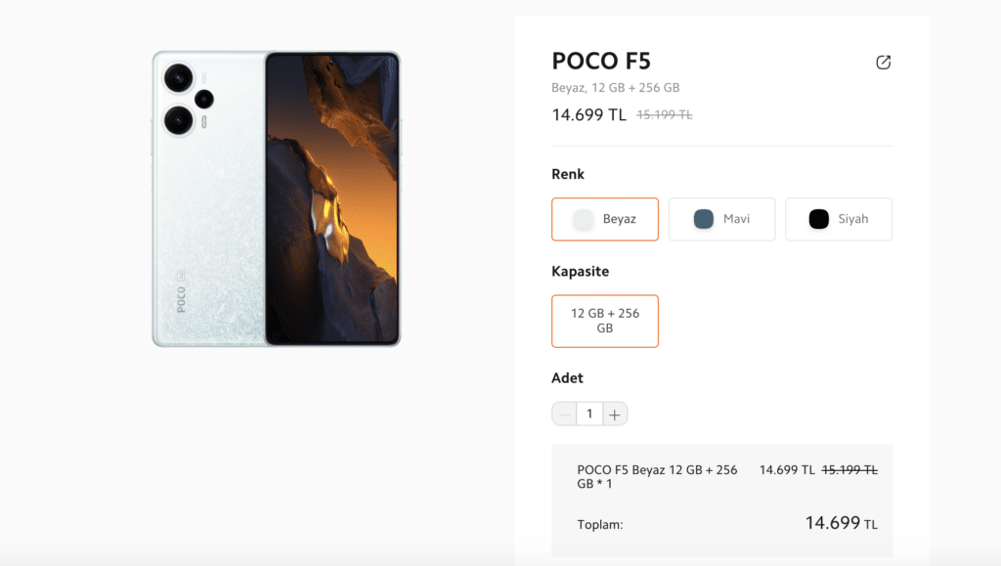Select the Siyah color option

tap(839, 219)
